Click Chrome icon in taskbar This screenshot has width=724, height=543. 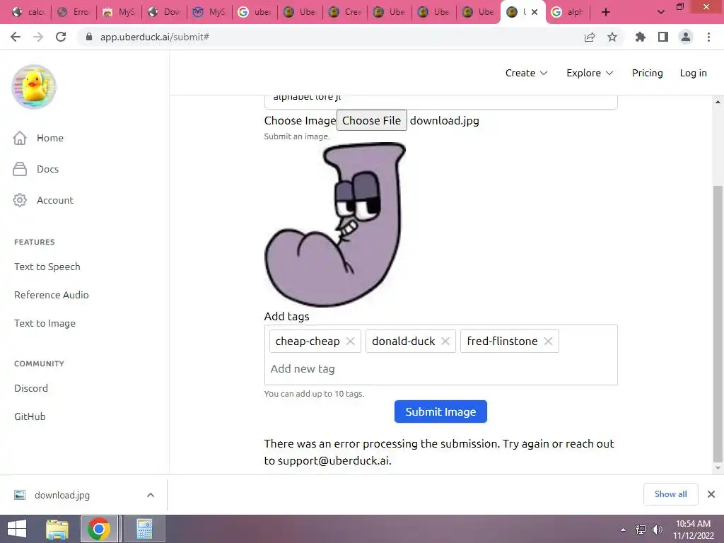tap(99, 529)
